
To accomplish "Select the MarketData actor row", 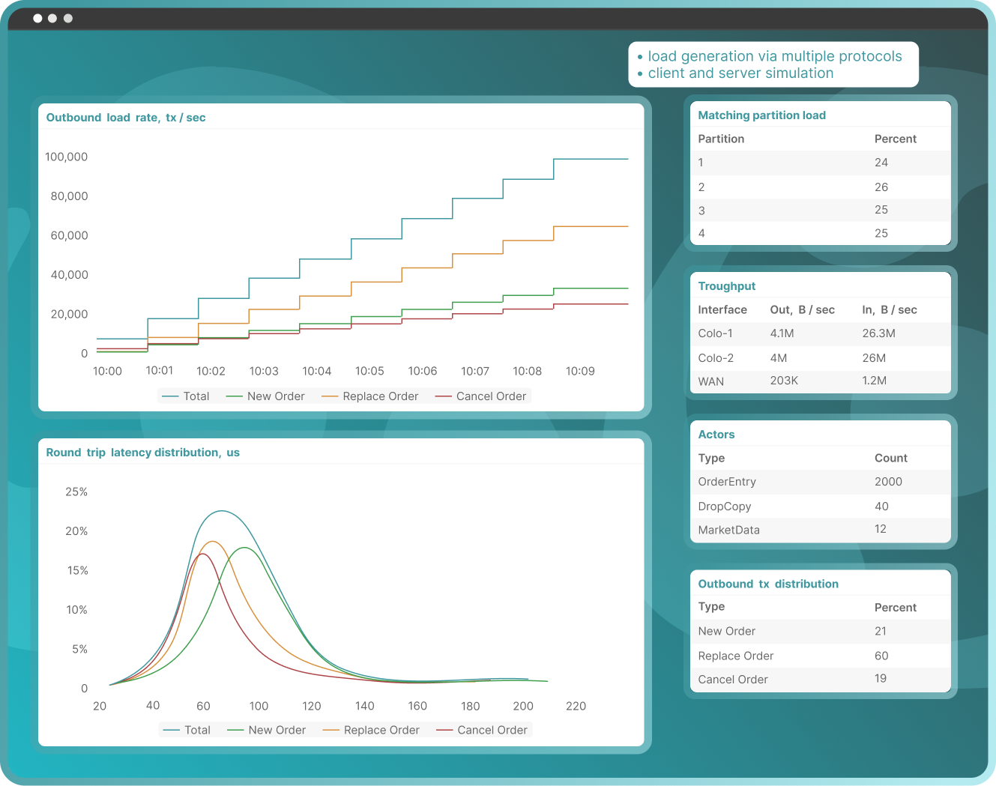I will point(820,530).
